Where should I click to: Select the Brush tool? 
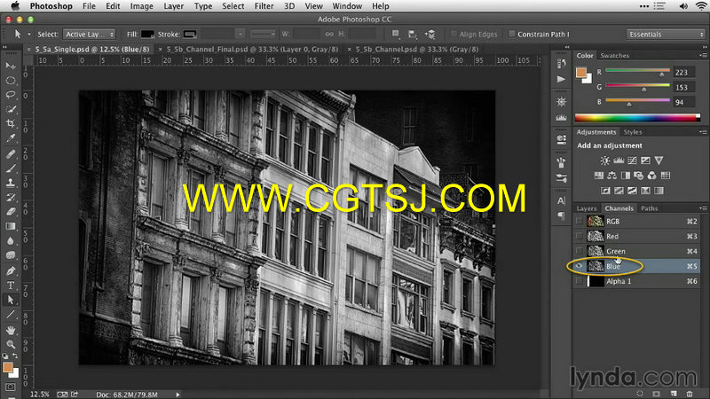point(11,168)
